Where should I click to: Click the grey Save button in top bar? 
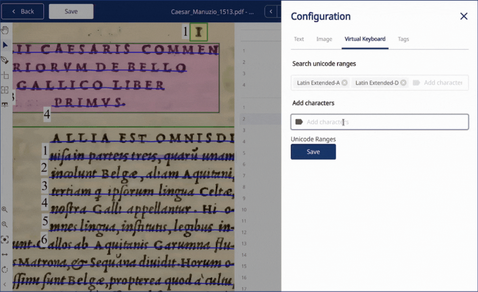pos(71,11)
